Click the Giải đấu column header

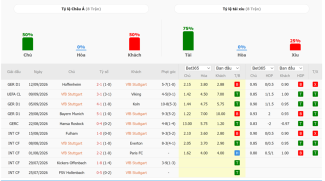(x=14, y=71)
